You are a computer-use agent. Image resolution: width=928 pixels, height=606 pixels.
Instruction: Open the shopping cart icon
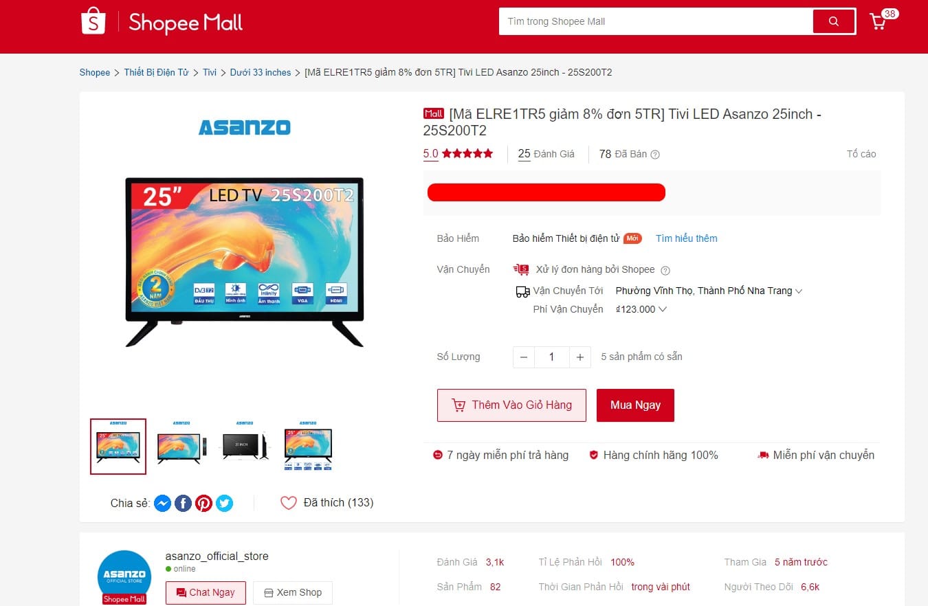click(879, 21)
